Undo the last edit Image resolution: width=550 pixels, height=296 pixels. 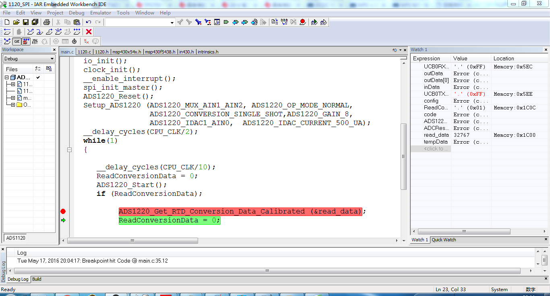point(89,22)
